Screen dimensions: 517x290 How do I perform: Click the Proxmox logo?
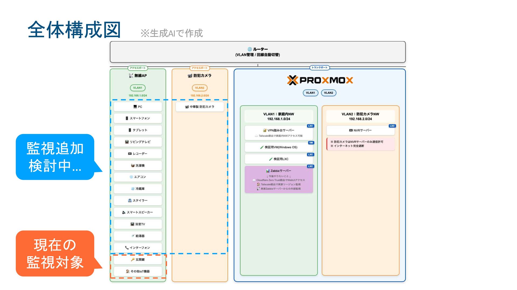(x=320, y=80)
